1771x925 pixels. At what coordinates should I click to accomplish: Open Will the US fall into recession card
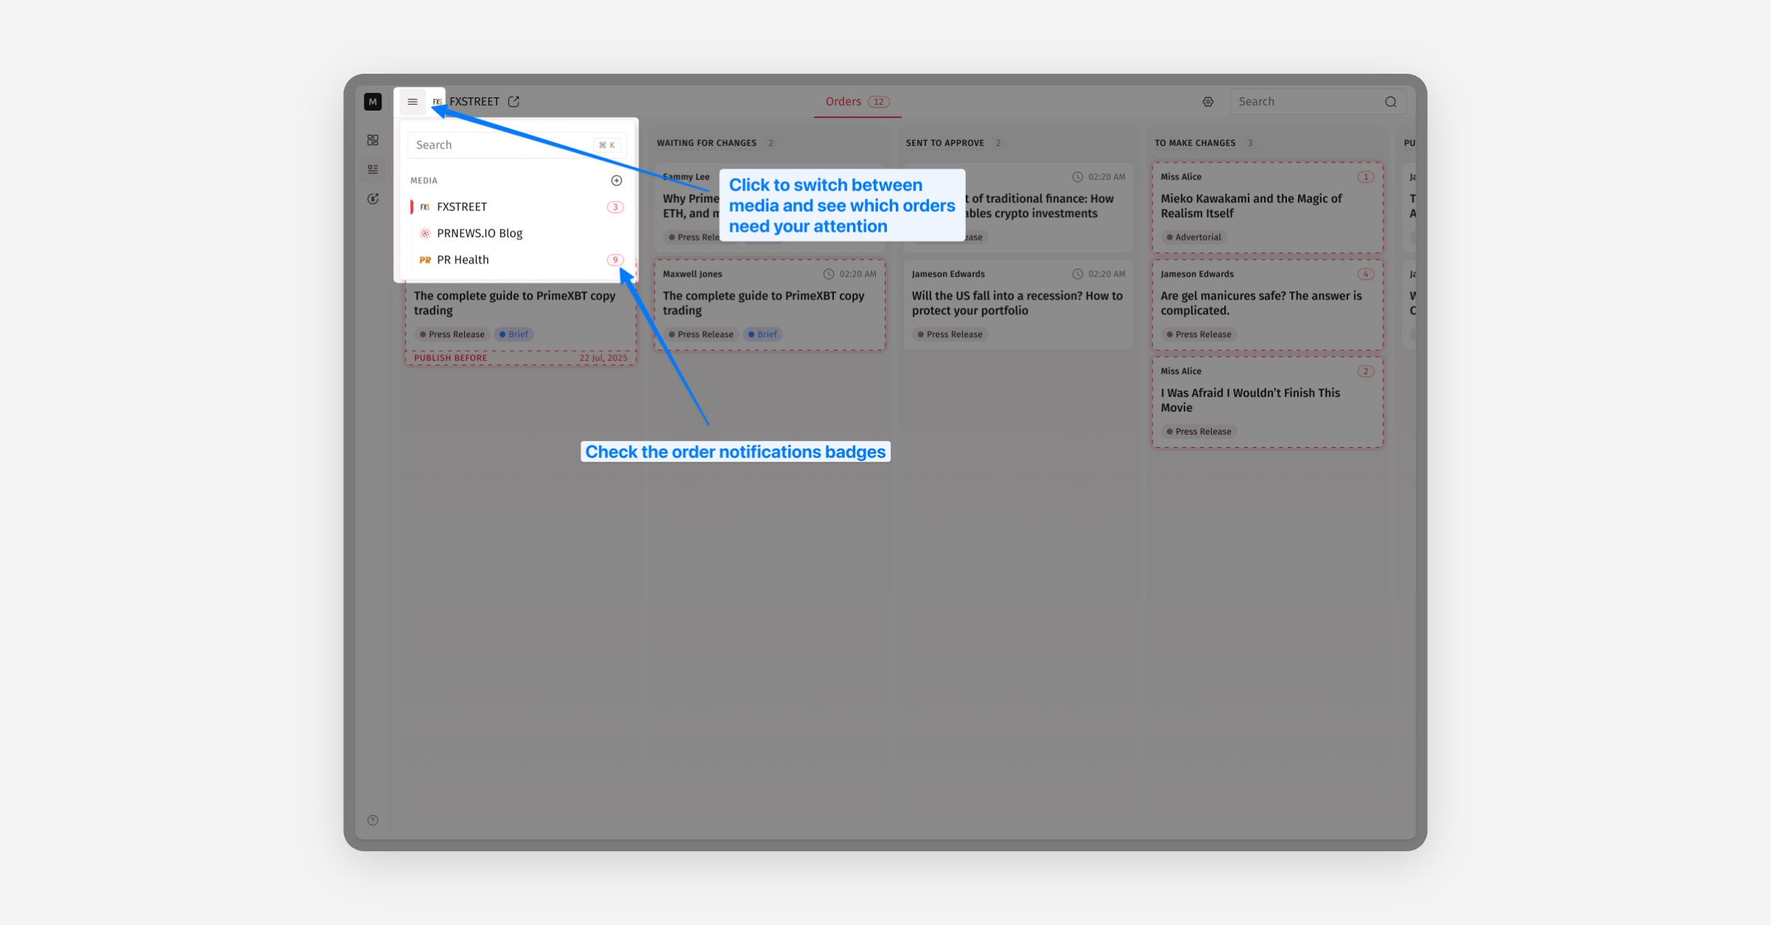click(x=1017, y=303)
